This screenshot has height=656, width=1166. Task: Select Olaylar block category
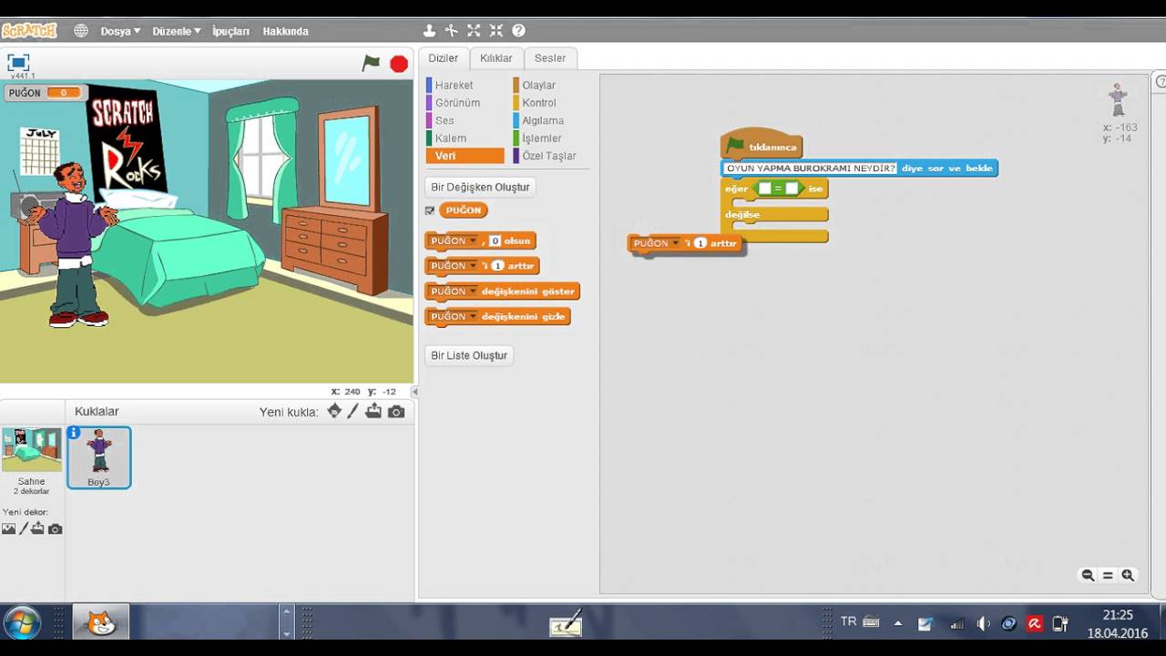pyautogui.click(x=549, y=85)
